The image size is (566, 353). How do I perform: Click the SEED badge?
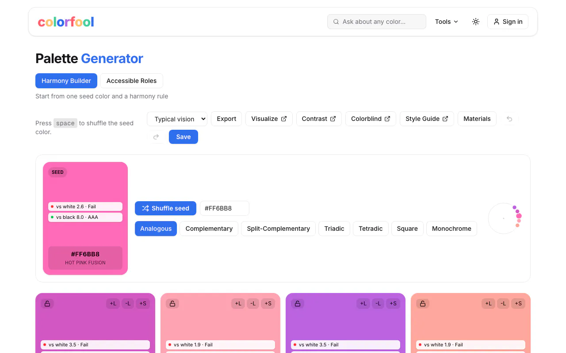[57, 172]
